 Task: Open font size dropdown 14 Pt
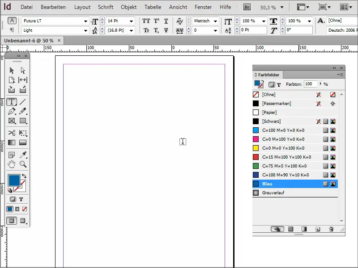tap(131, 21)
